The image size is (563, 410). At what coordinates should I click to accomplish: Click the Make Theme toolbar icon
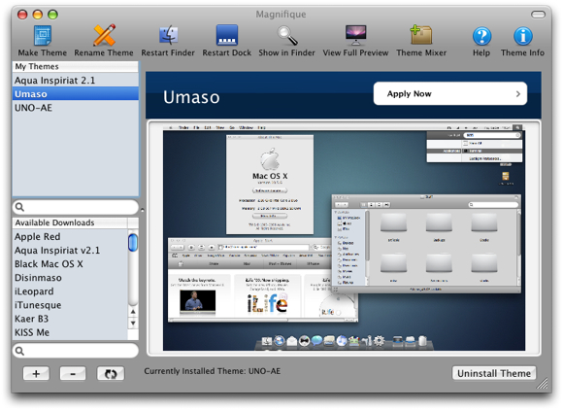(43, 36)
